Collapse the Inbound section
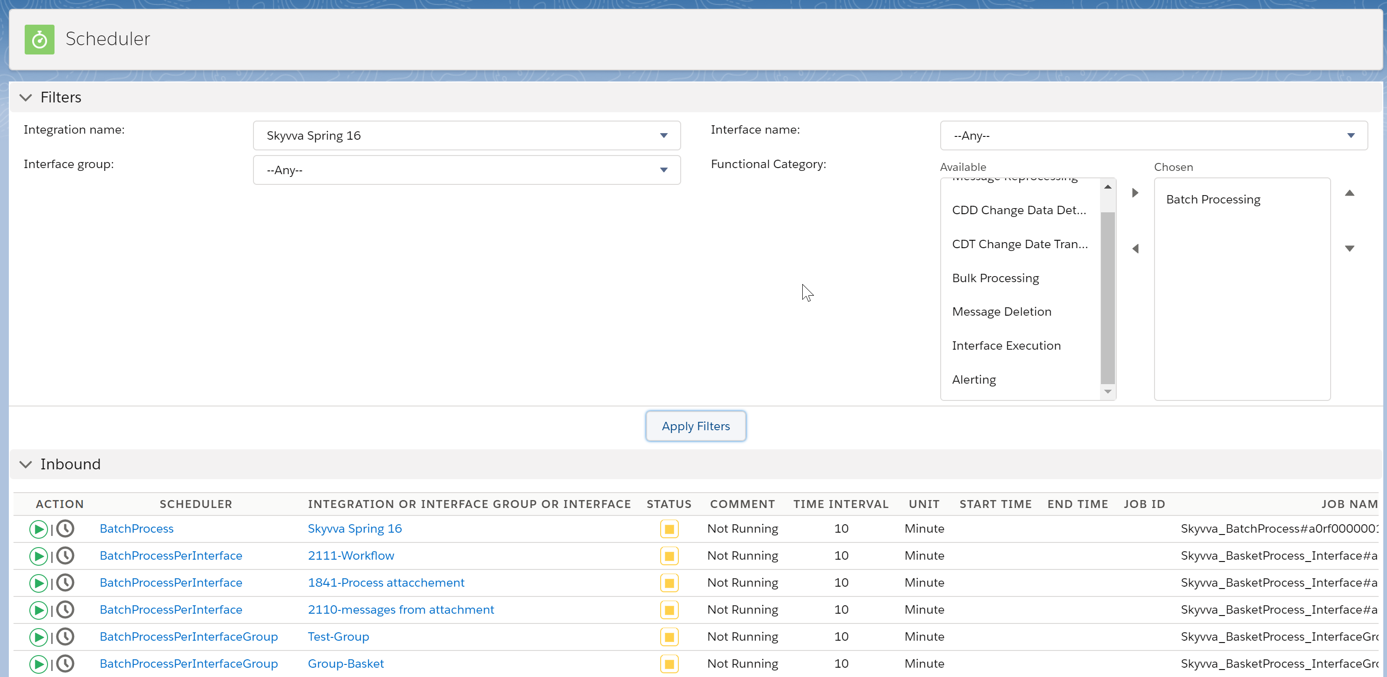 pyautogui.click(x=25, y=464)
